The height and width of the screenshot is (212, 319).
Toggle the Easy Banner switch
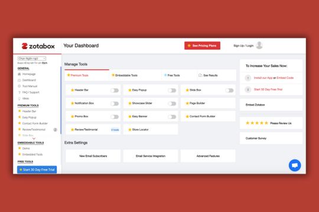[x=172, y=117]
